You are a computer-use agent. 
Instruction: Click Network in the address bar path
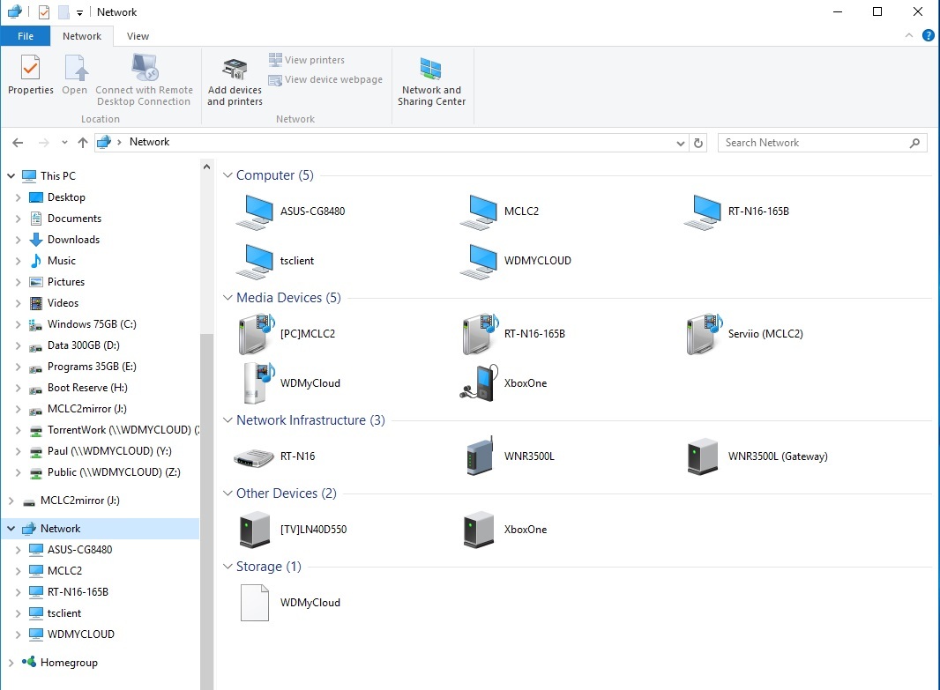coord(149,142)
